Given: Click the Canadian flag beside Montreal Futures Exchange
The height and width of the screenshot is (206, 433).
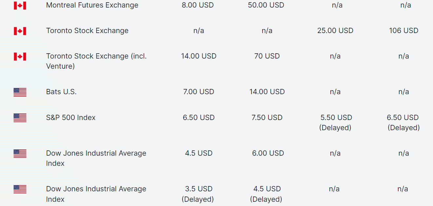Looking at the screenshot, I should tap(20, 5).
